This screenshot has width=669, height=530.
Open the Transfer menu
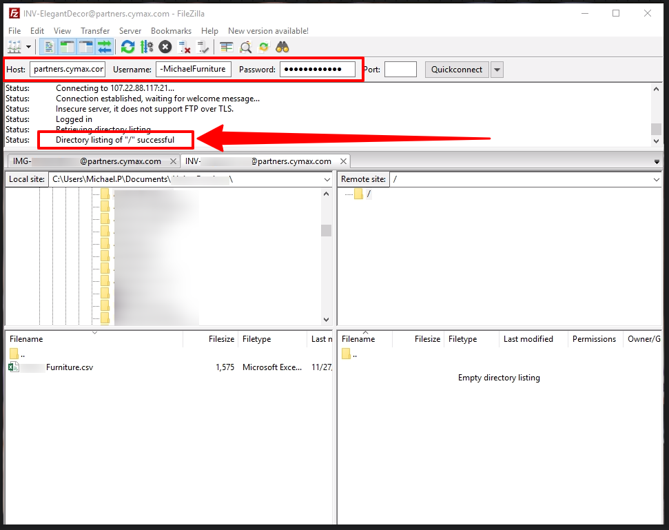coord(95,31)
